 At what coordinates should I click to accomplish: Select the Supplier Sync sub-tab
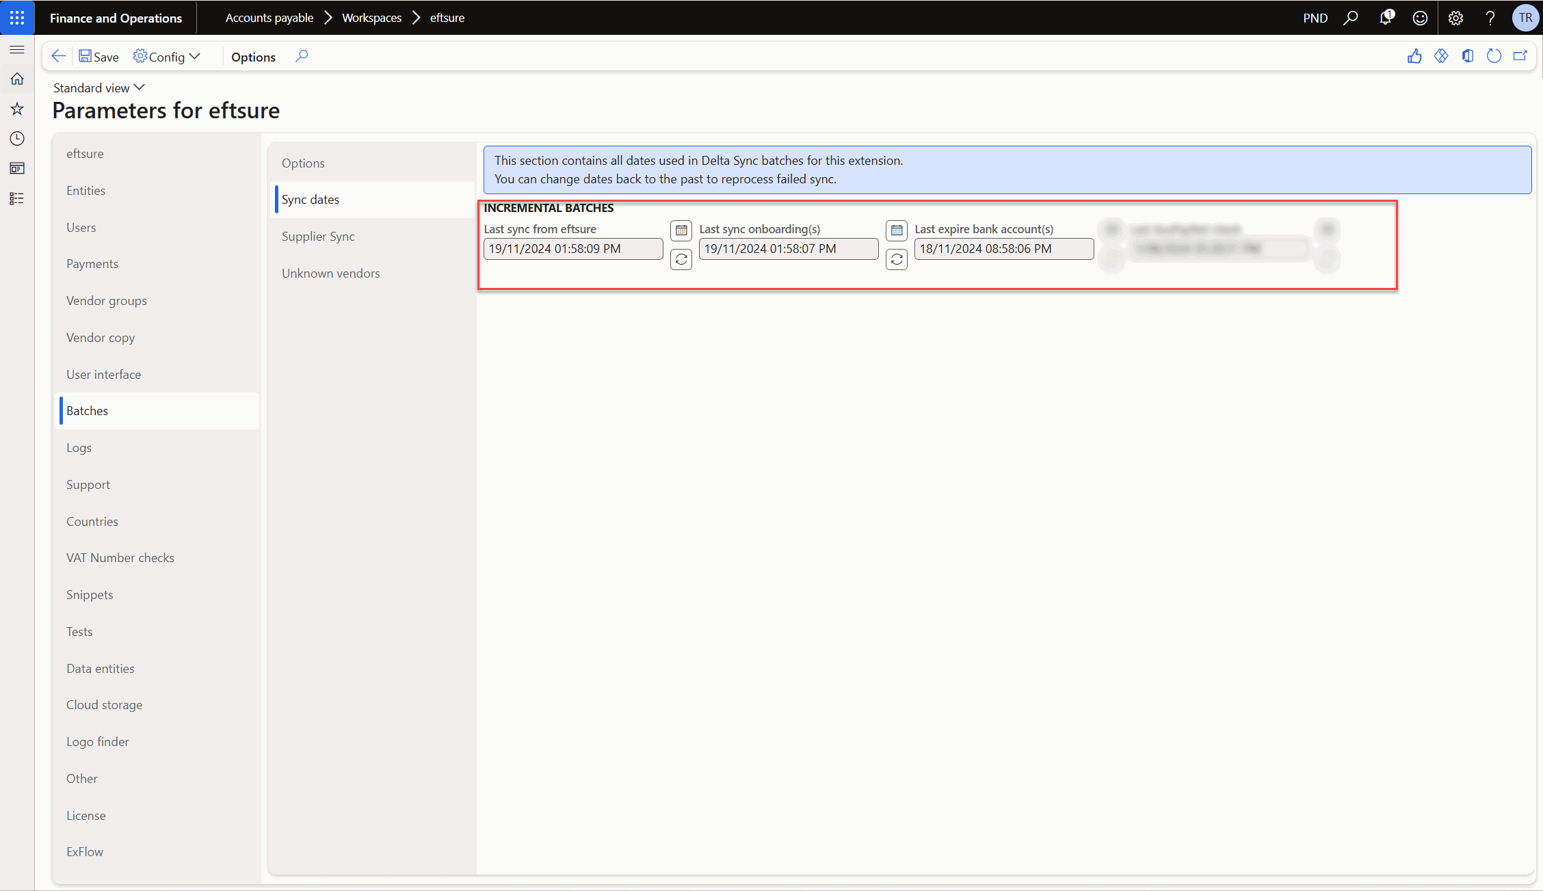pos(373,237)
